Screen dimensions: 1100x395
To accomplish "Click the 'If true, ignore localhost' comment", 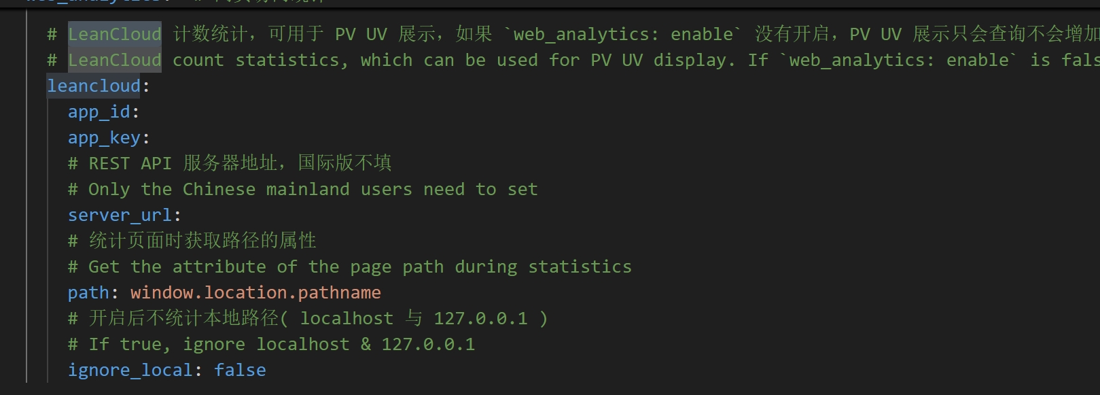I will [x=271, y=345].
